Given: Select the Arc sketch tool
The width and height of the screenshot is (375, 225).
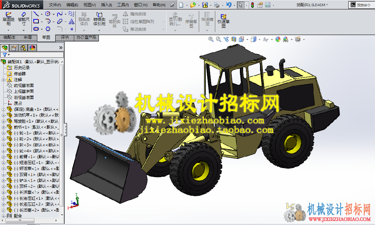Looking at the screenshot, I should (x=48, y=22).
